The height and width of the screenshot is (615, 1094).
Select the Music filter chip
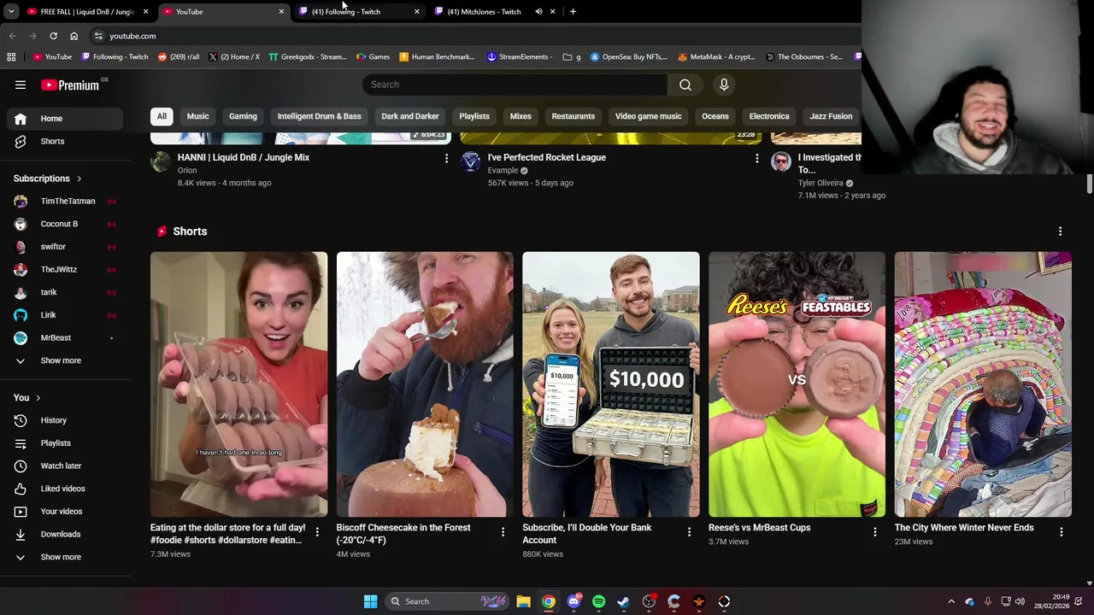pyautogui.click(x=197, y=116)
